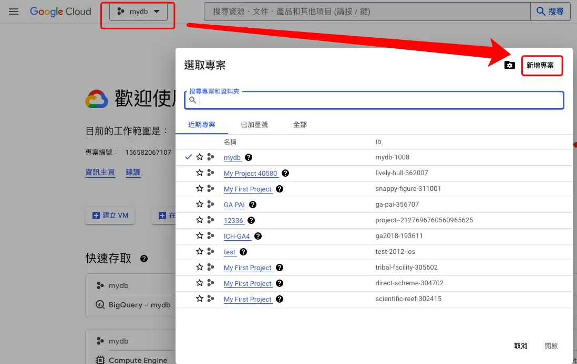Click the 搜尋 search button
This screenshot has height=364, width=577.
[x=550, y=12]
